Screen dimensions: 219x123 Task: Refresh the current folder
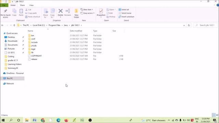(189, 25)
